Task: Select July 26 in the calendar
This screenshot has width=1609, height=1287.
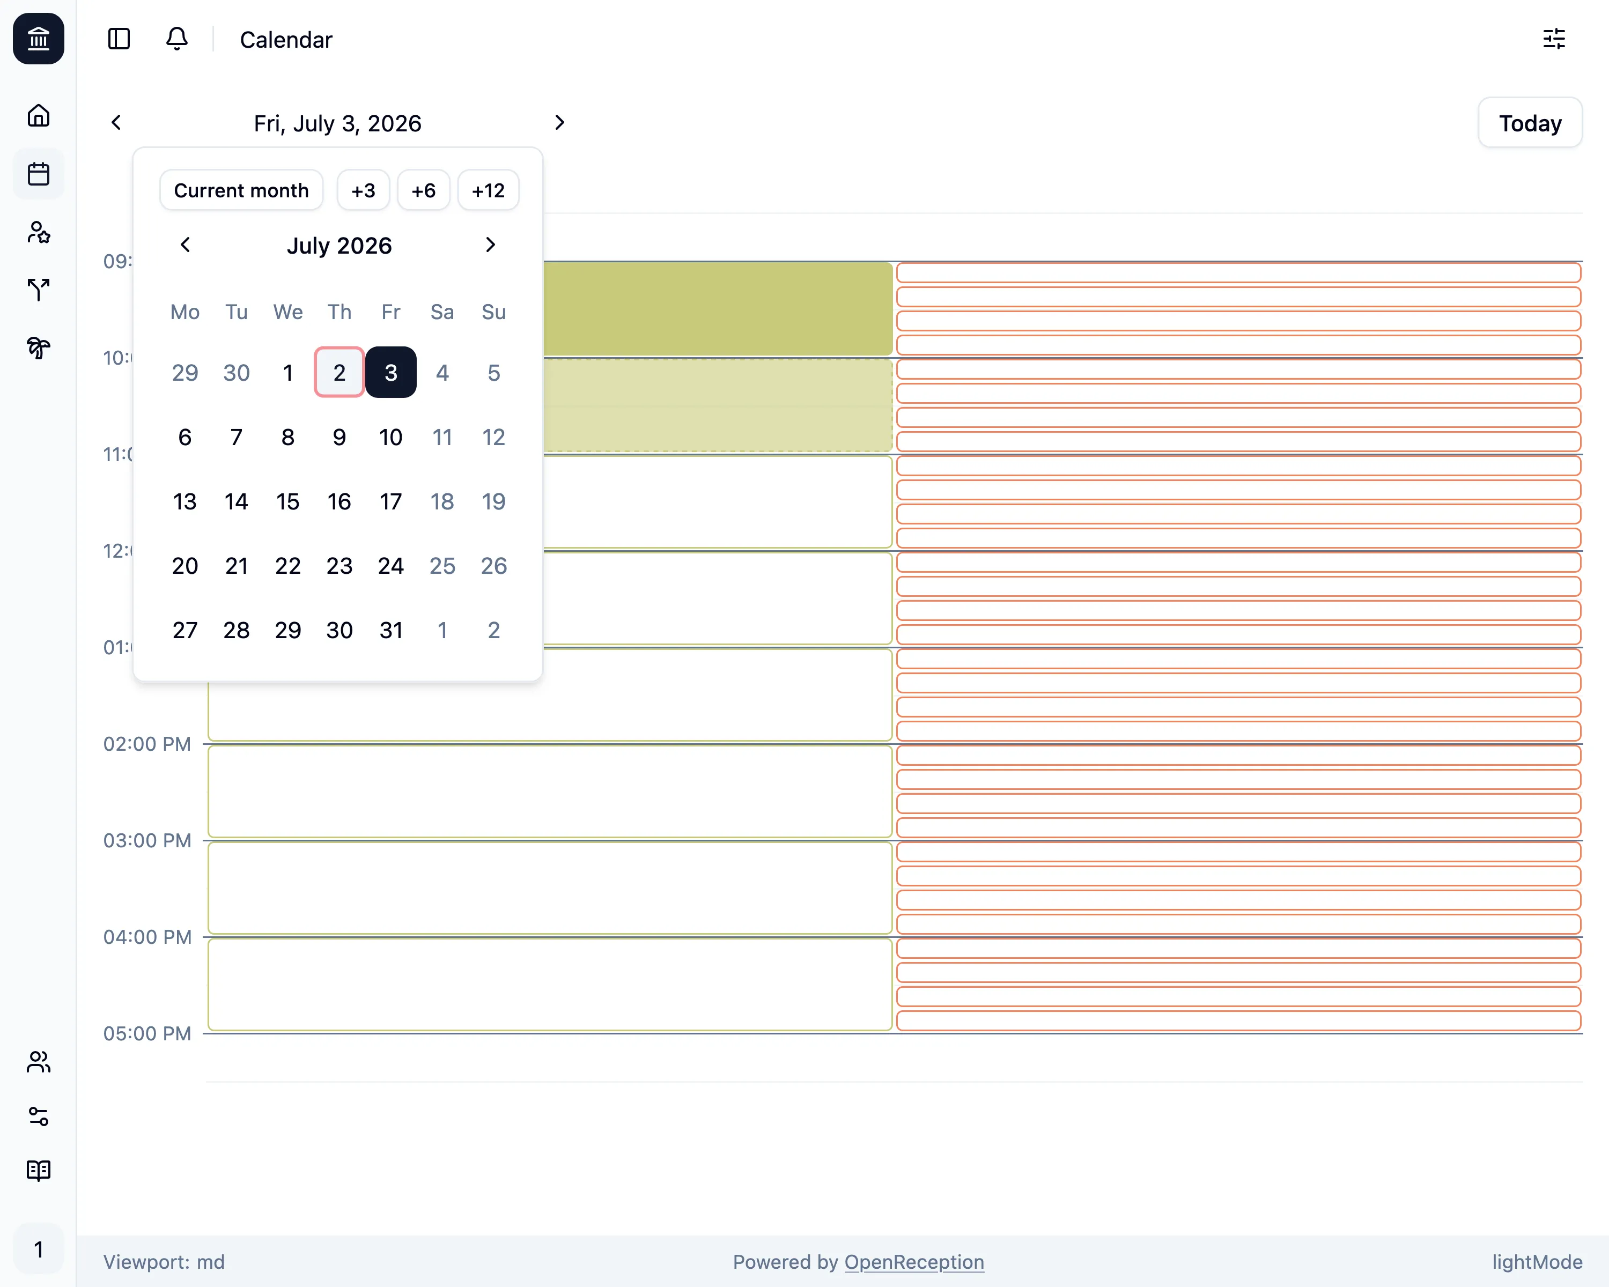Action: pyautogui.click(x=494, y=566)
